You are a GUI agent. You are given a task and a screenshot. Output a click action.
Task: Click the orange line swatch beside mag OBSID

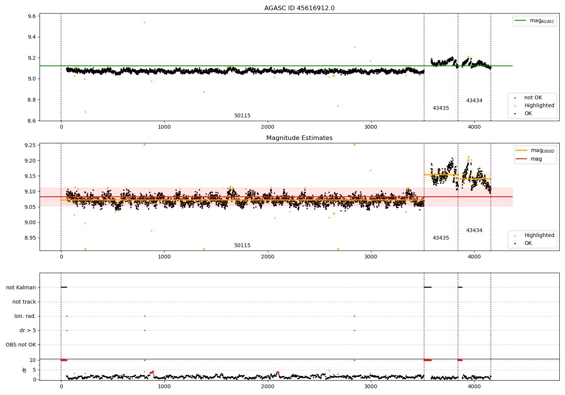pos(522,150)
